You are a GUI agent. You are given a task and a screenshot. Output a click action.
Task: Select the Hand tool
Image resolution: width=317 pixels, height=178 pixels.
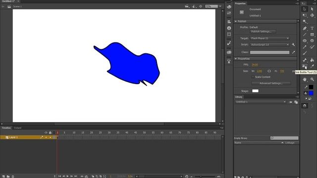coord(305,80)
